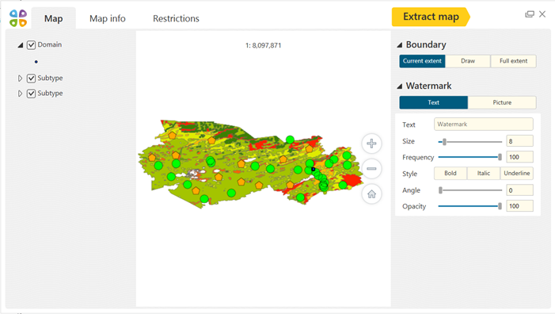This screenshot has width=555, height=314.
Task: Select the Full extent boundary option
Action: [x=513, y=61]
